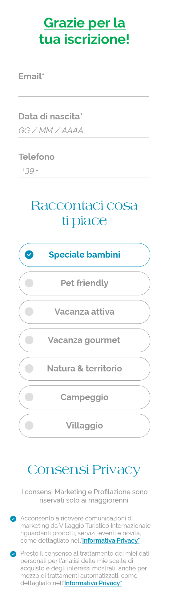This screenshot has width=169, height=592.
Task: Toggle the data profiling consent checkmark
Action: tap(13, 554)
